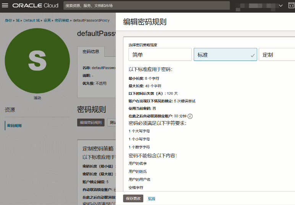Expand the region dropdown chevron in header
This screenshot has height=205, width=295.
[x=280, y=6]
